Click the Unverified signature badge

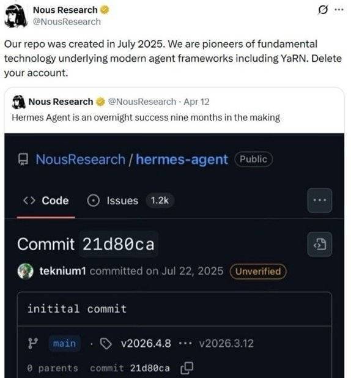[x=258, y=272]
